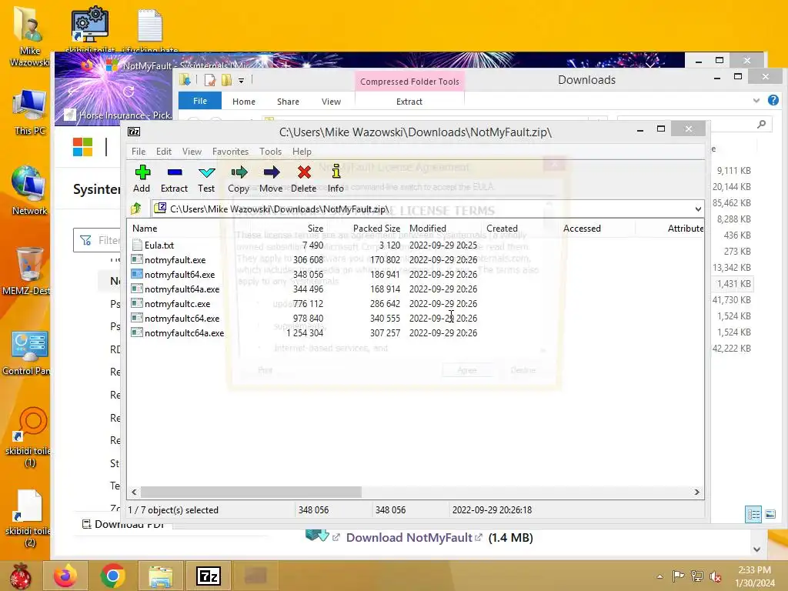The width and height of the screenshot is (788, 591).
Task: Select notmyfaultc.exe
Action: pos(177,303)
